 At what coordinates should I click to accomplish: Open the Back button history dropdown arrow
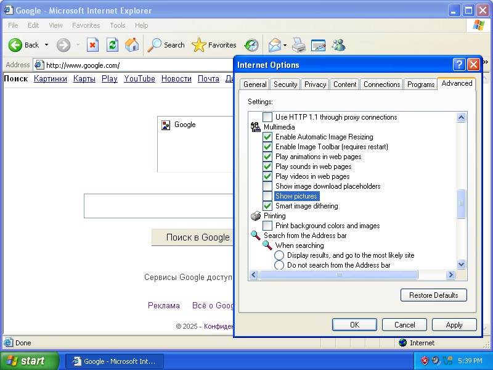(x=47, y=45)
